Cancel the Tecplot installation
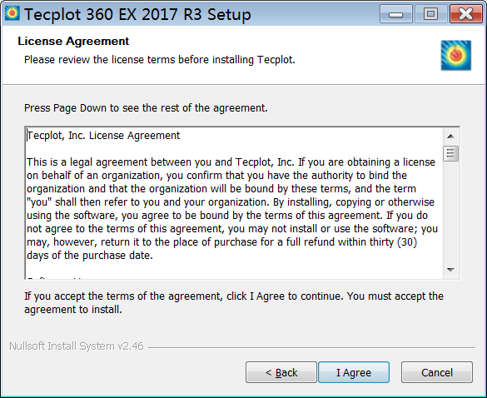487x398 pixels. (x=437, y=372)
